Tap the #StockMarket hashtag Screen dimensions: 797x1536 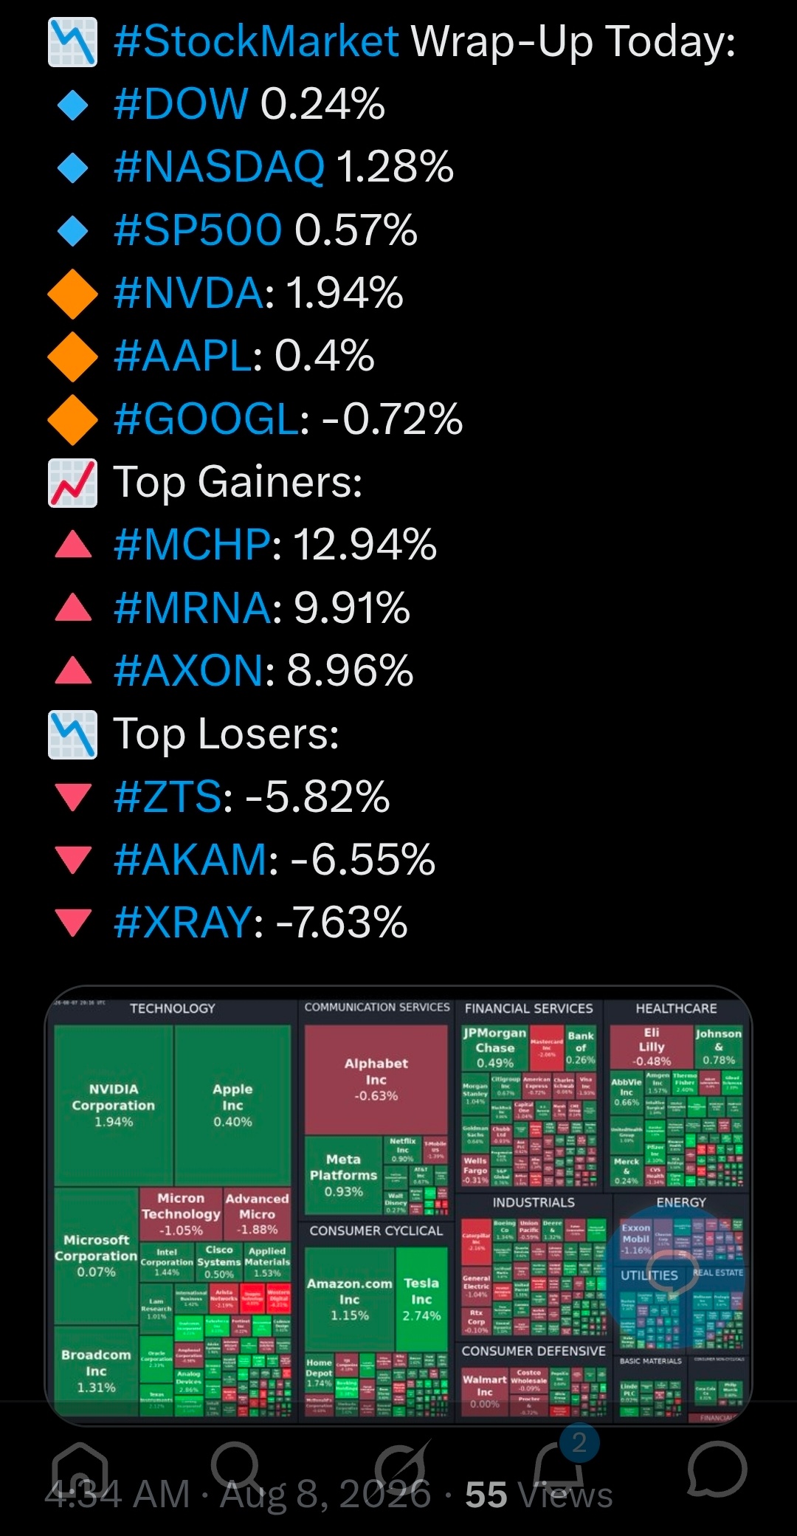point(256,41)
